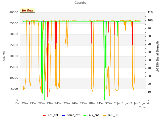Toggle the li75_cnt legend entry
Image resolution: width=161 pixels, height=120 pixels.
click(x=50, y=115)
